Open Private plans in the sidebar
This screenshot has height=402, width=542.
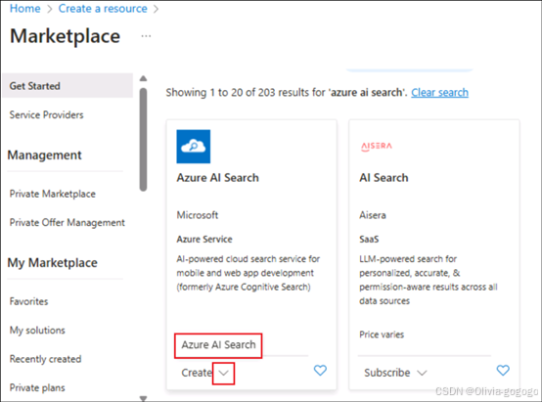[37, 388]
